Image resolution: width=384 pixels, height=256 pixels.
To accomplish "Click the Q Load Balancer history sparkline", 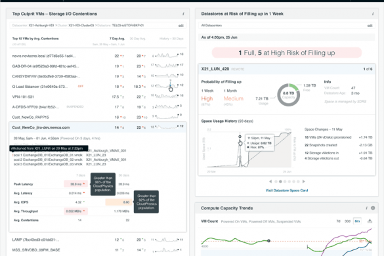I will [167, 86].
